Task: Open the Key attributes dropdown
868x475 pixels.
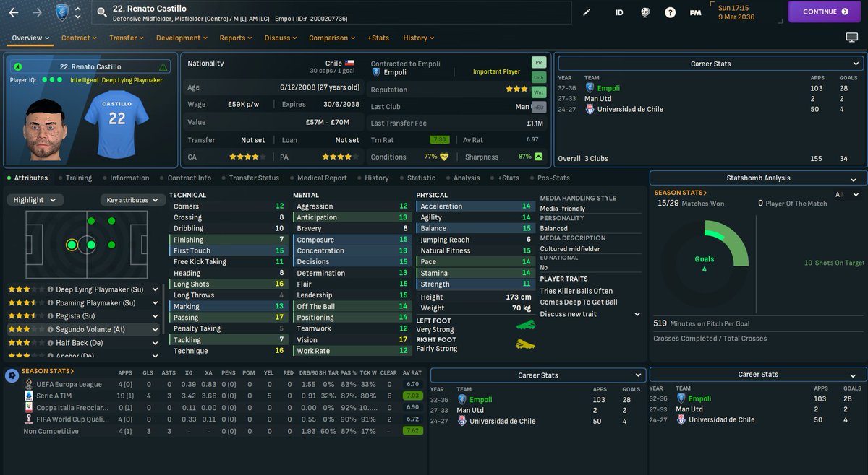Action: [x=134, y=200]
